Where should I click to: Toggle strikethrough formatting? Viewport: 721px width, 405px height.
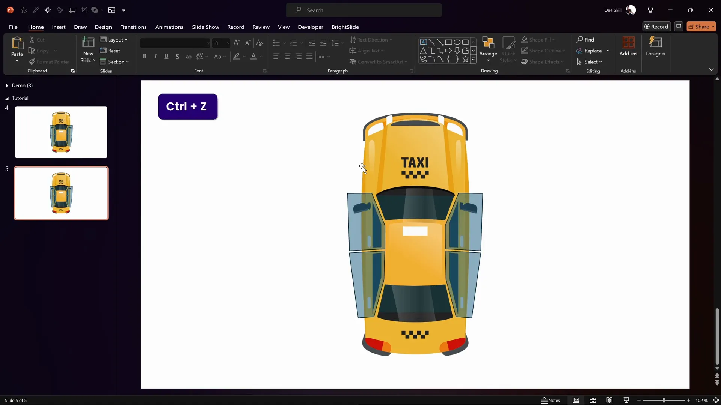click(189, 56)
